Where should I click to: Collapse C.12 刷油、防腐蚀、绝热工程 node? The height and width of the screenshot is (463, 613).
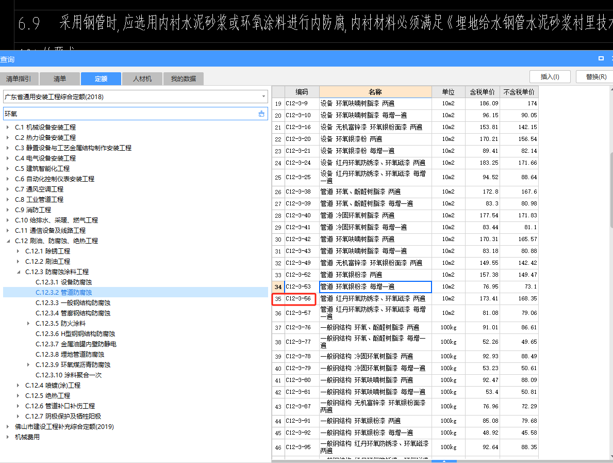[7, 241]
